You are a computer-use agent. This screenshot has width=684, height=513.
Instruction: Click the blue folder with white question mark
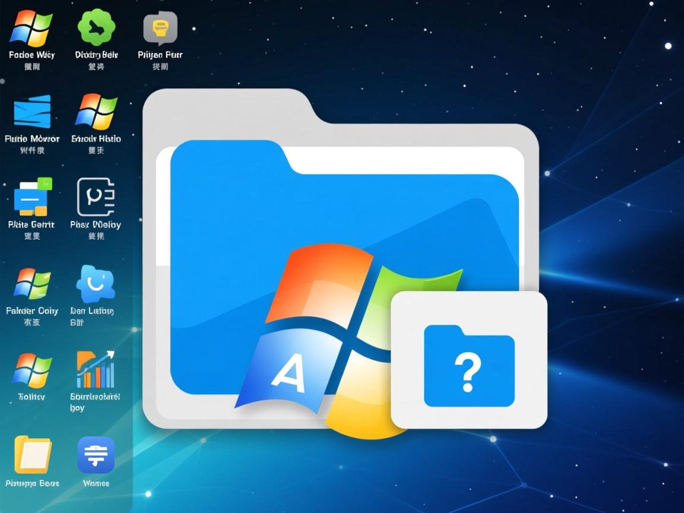coord(469,367)
